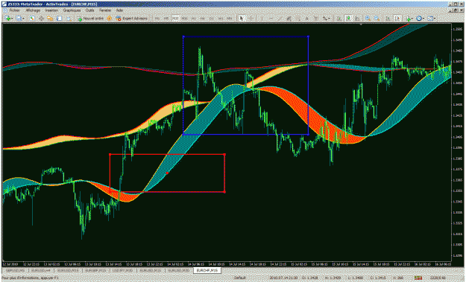Open a new chart window
The width and height of the screenshot is (466, 282).
point(7,19)
